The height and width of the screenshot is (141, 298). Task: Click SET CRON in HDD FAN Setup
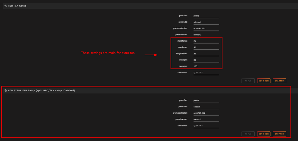point(264,81)
